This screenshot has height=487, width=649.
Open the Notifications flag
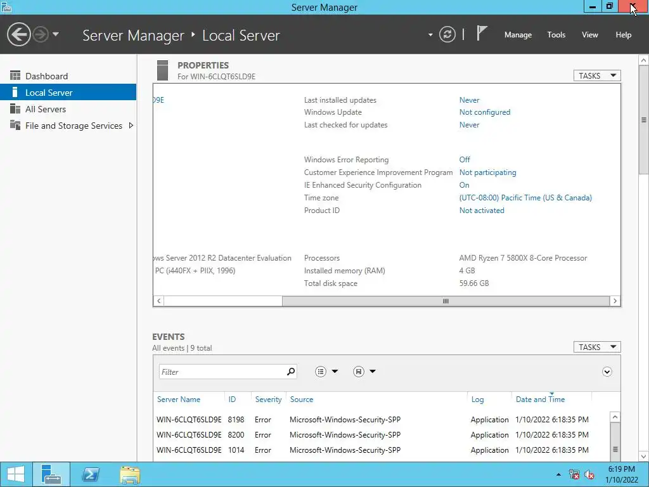[482, 33]
